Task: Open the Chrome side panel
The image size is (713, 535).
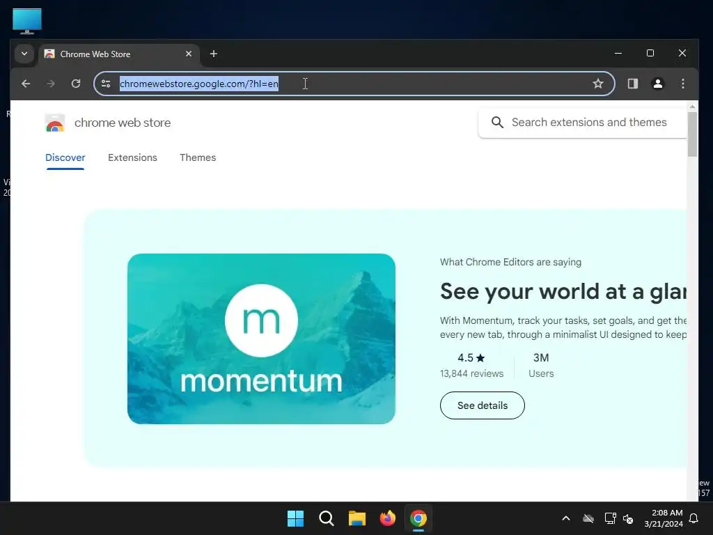Action: 632,84
